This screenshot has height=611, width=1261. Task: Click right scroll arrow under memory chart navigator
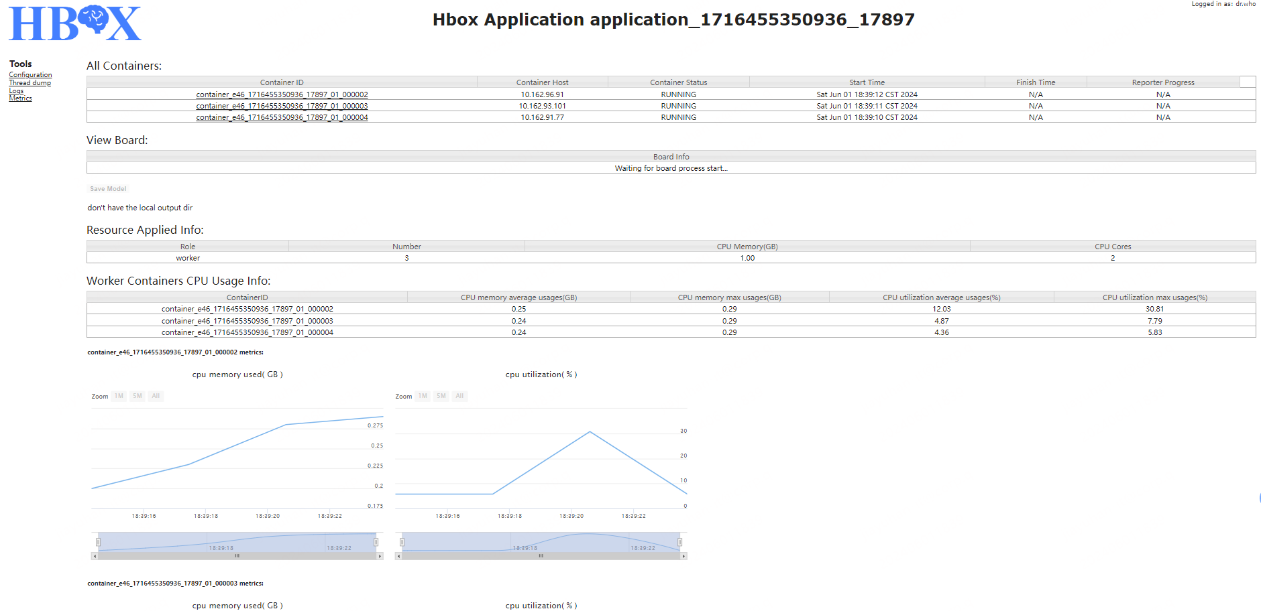coord(380,556)
